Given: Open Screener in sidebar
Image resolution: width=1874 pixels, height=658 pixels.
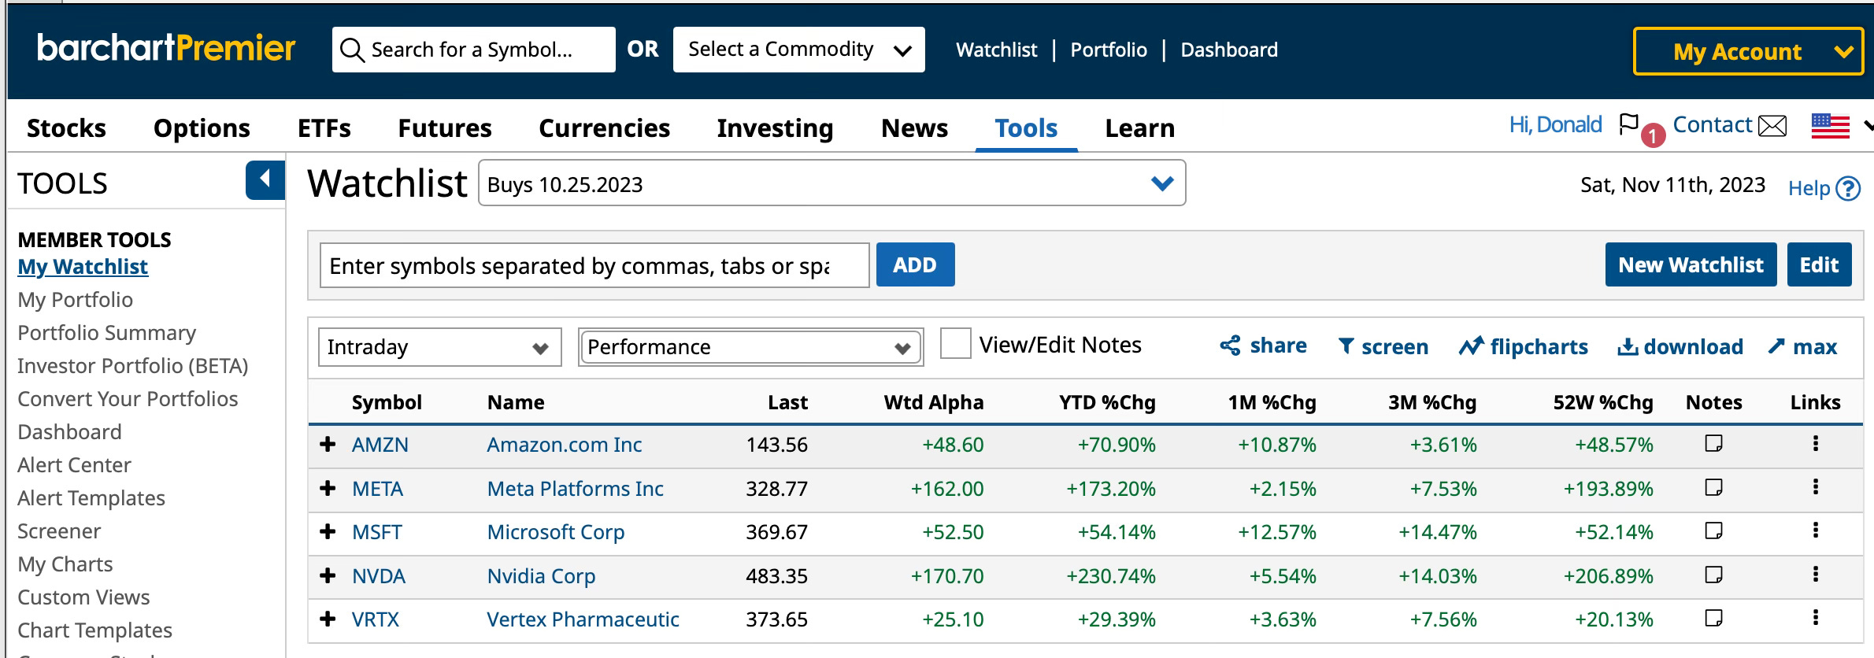Looking at the screenshot, I should (x=59, y=530).
